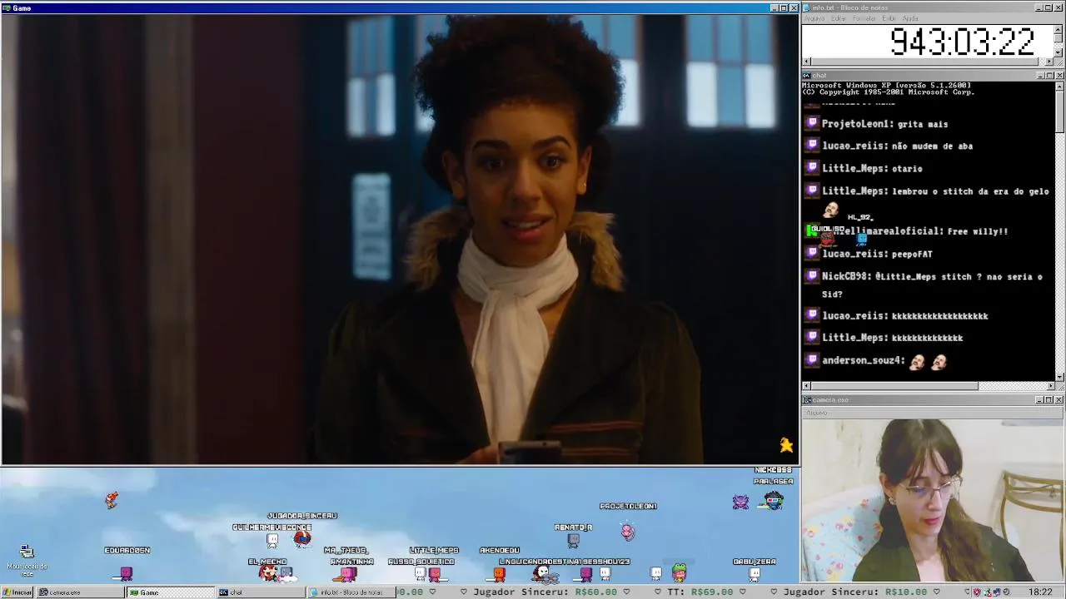Click the red shield system tray icon
Screen dimensions: 1066x599
tap(979, 592)
